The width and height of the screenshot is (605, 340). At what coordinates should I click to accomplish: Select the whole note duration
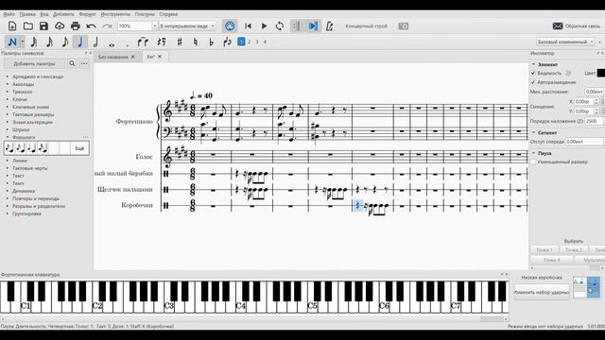[x=112, y=44]
